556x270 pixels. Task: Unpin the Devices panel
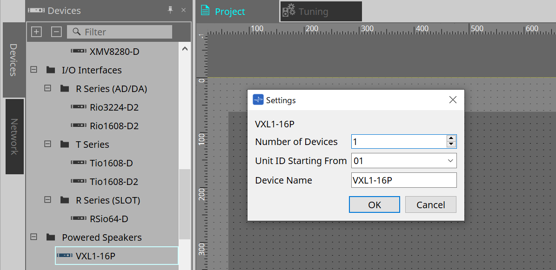(x=170, y=10)
